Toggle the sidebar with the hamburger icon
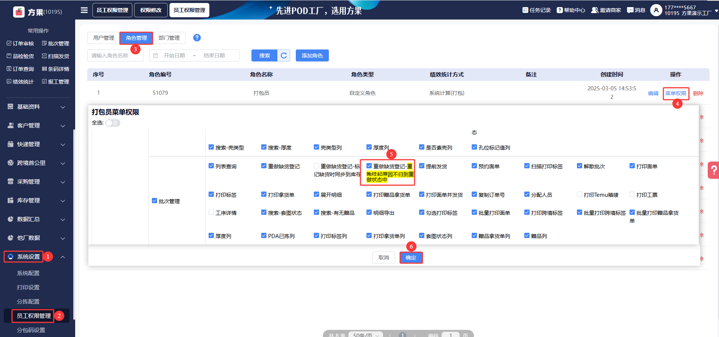The height and width of the screenshot is (337, 719). [84, 10]
